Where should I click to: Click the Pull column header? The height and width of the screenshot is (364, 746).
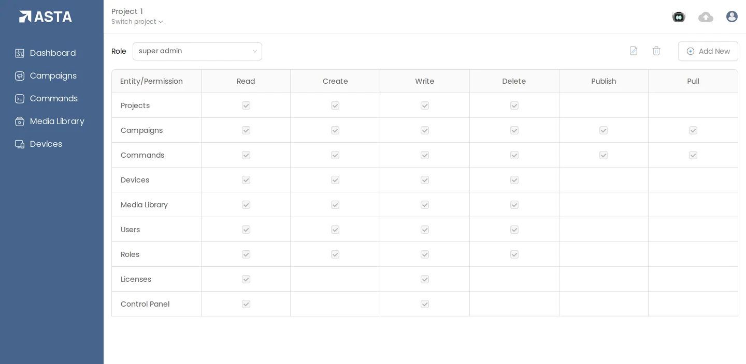tap(693, 81)
